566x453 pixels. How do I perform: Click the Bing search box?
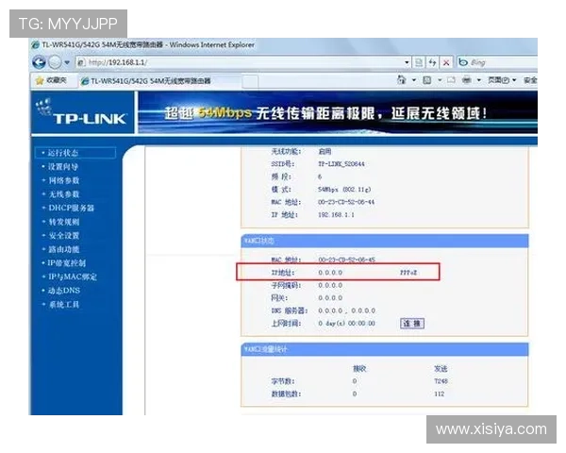[x=497, y=62]
